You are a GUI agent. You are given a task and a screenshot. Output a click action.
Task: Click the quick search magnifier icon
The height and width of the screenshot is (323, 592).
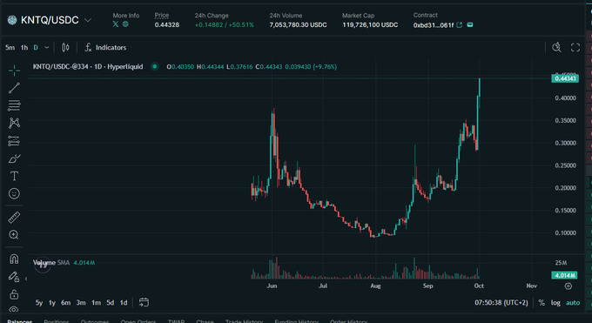pos(556,48)
